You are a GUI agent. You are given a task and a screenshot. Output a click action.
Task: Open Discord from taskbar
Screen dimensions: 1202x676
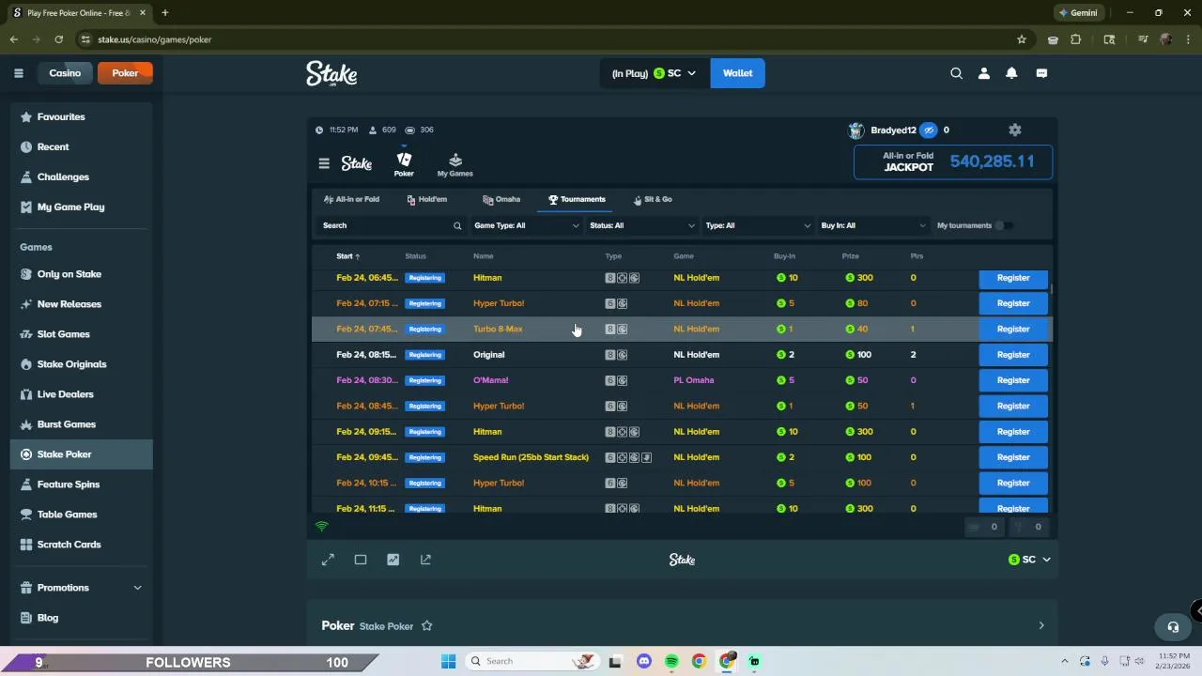click(644, 661)
